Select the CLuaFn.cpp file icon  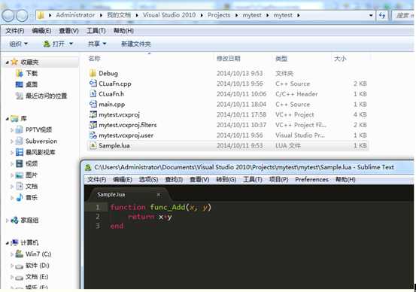pyautogui.click(x=93, y=84)
